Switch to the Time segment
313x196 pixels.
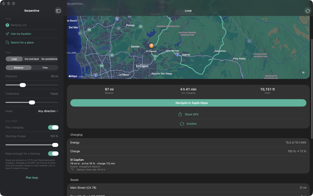click(x=45, y=68)
